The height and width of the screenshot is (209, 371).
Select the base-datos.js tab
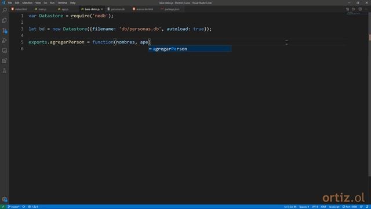(92, 9)
